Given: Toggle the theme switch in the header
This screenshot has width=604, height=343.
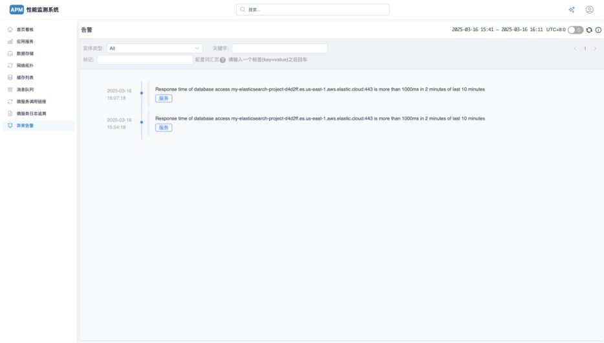Looking at the screenshot, I should click(576, 30).
